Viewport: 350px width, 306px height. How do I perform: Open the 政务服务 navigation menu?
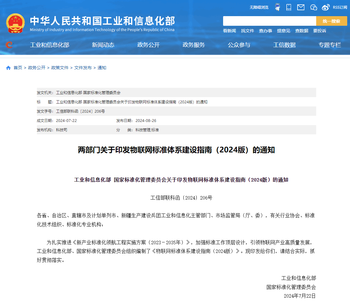tap(194, 45)
